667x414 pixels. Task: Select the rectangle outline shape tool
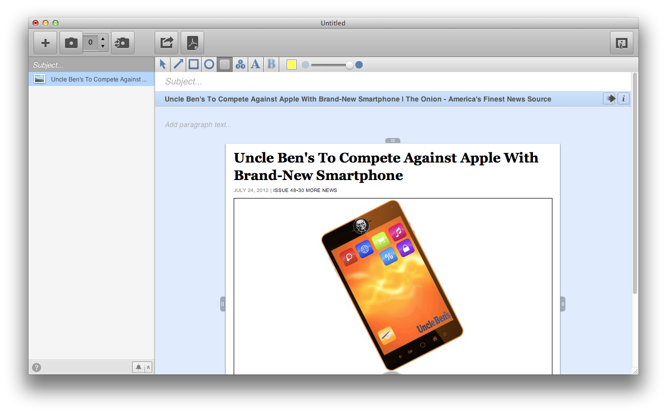(194, 64)
